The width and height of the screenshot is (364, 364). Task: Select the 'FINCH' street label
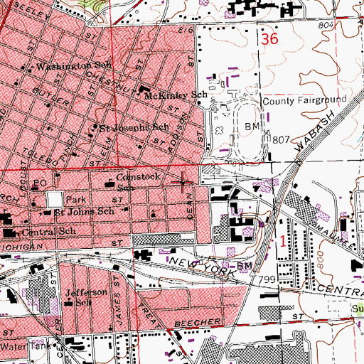68,147
